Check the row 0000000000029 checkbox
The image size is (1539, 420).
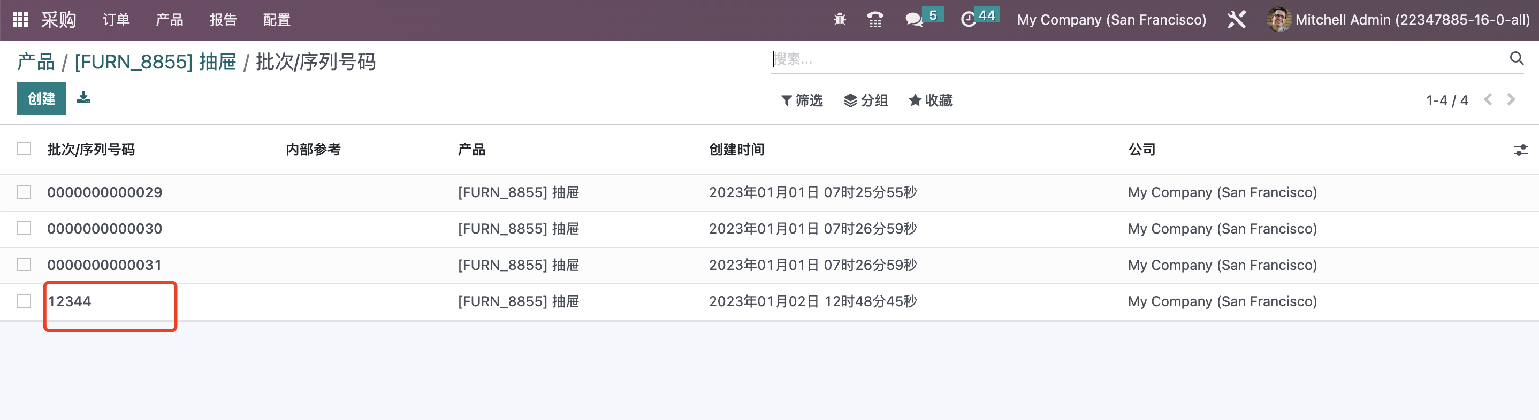click(24, 192)
